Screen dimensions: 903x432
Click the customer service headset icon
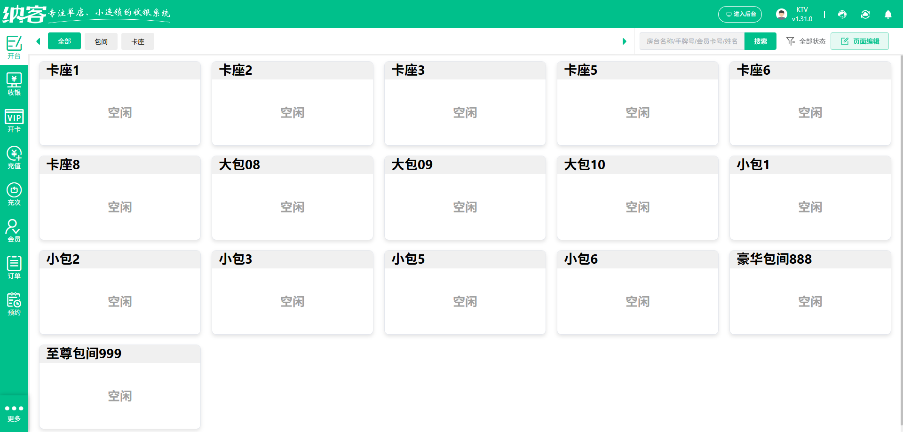click(842, 15)
